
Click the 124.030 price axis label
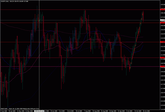click(x=163, y=109)
